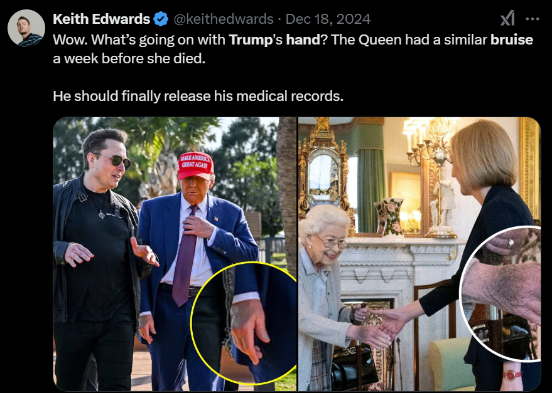552x393 pixels.
Task: Click the bold word "bruise" in the tweet
Action: point(512,39)
